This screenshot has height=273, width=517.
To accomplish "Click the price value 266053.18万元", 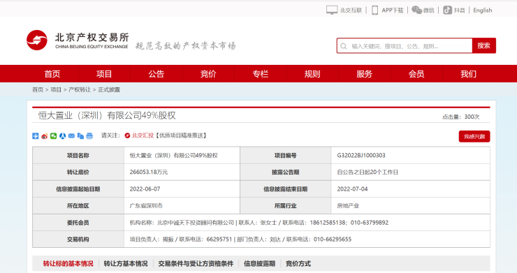I will click(149, 172).
